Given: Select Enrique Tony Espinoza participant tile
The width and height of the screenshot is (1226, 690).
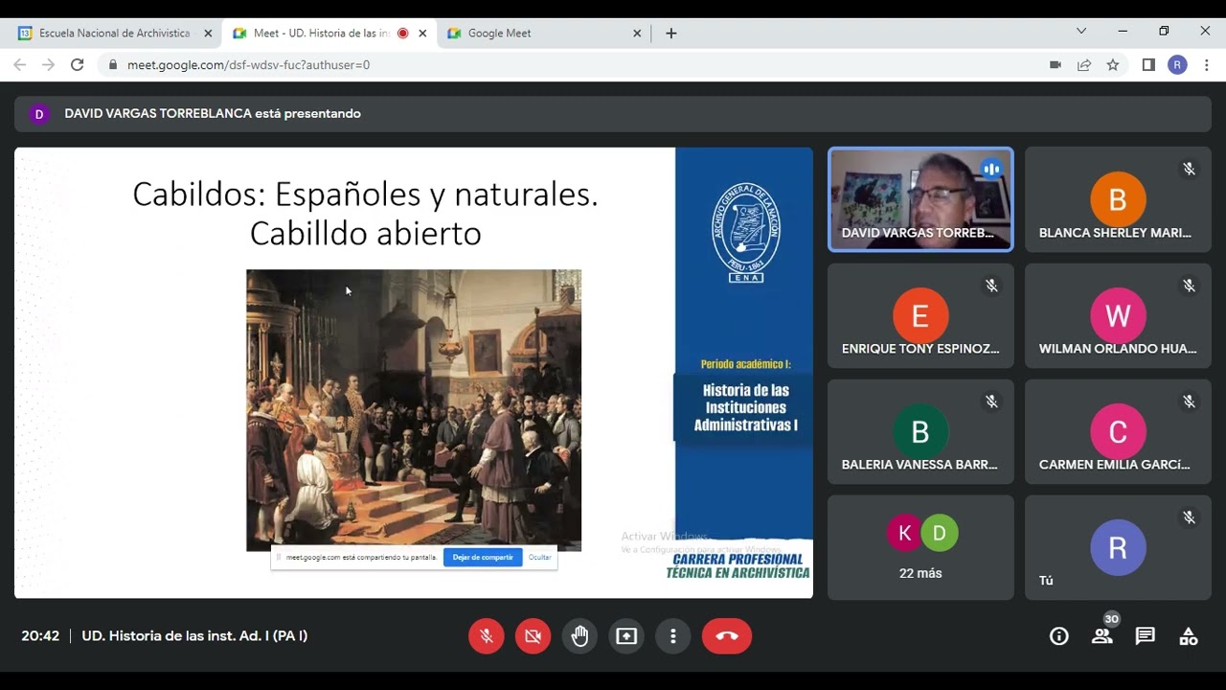Looking at the screenshot, I should tap(920, 315).
